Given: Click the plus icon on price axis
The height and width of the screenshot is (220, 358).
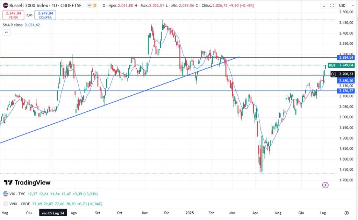Looking at the screenshot, I should point(334,74).
